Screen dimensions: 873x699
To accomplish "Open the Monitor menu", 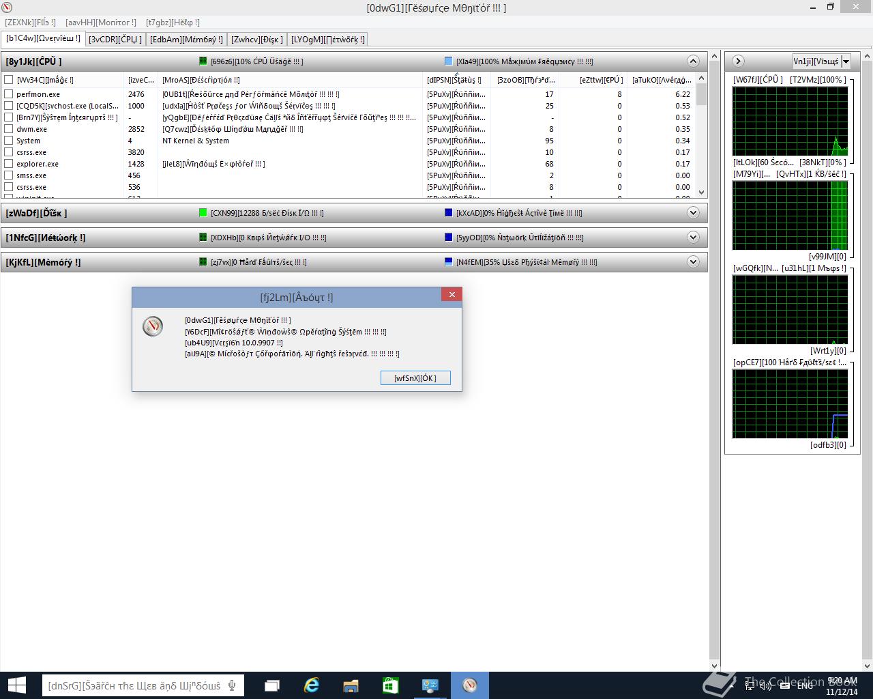I will click(x=100, y=23).
